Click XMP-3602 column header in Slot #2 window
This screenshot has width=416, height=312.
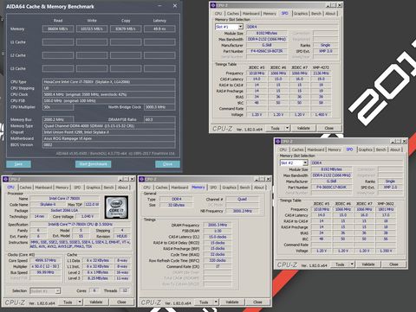coord(386,204)
